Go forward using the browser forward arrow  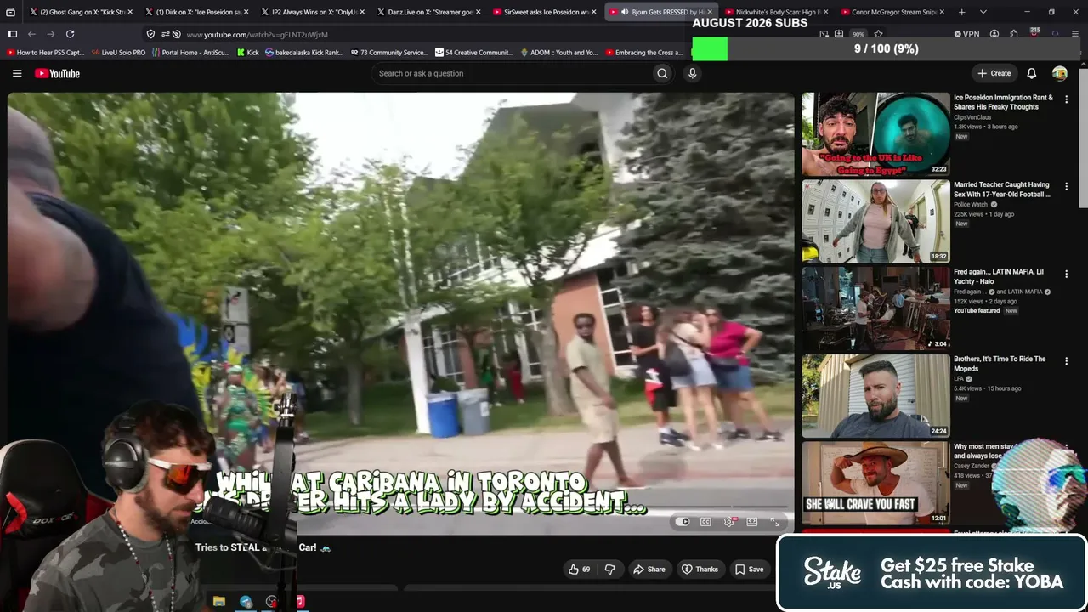coord(50,34)
